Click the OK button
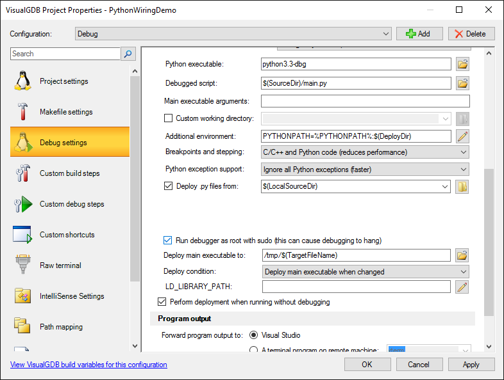 point(367,365)
